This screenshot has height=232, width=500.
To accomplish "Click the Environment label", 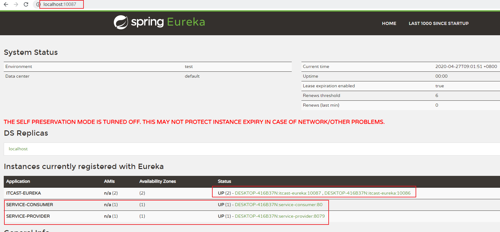I will tap(19, 67).
